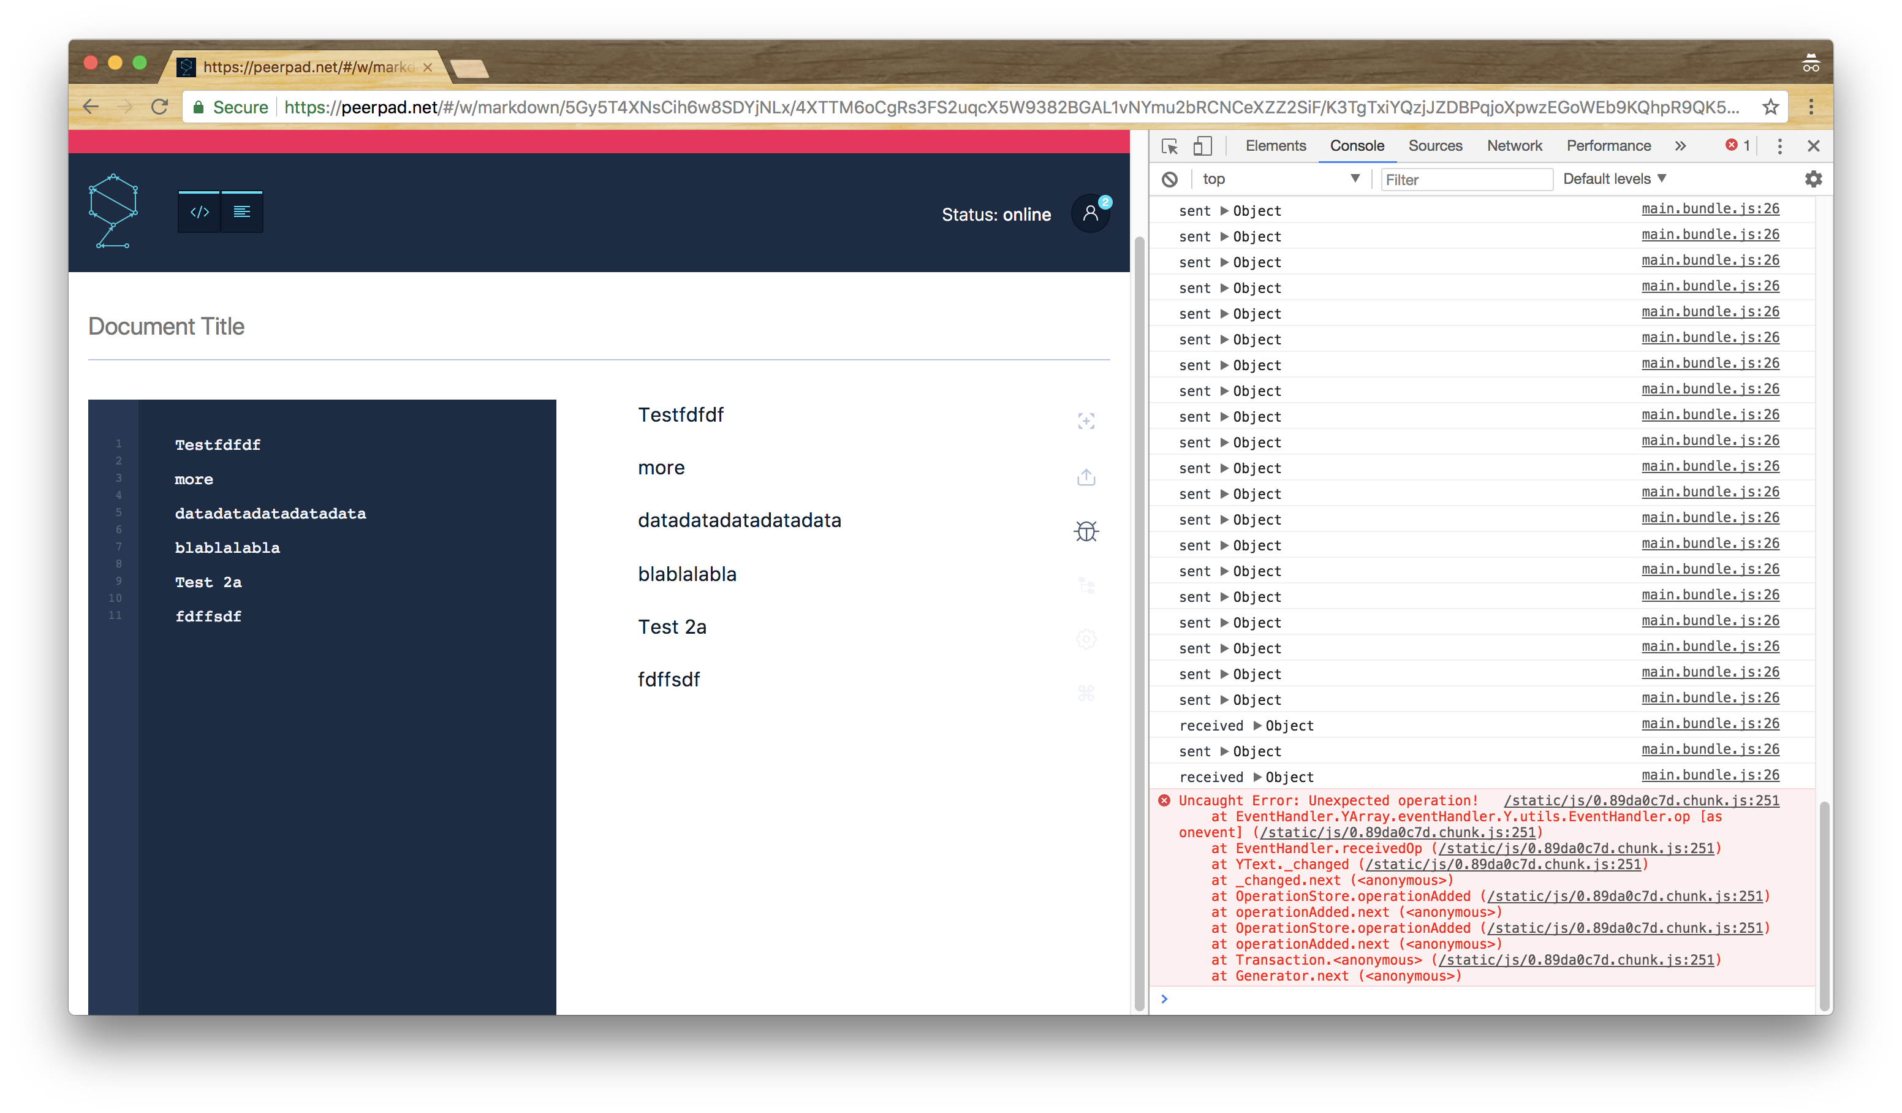Open the peers user icon with badge
Image resolution: width=1902 pixels, height=1113 pixels.
click(x=1091, y=214)
